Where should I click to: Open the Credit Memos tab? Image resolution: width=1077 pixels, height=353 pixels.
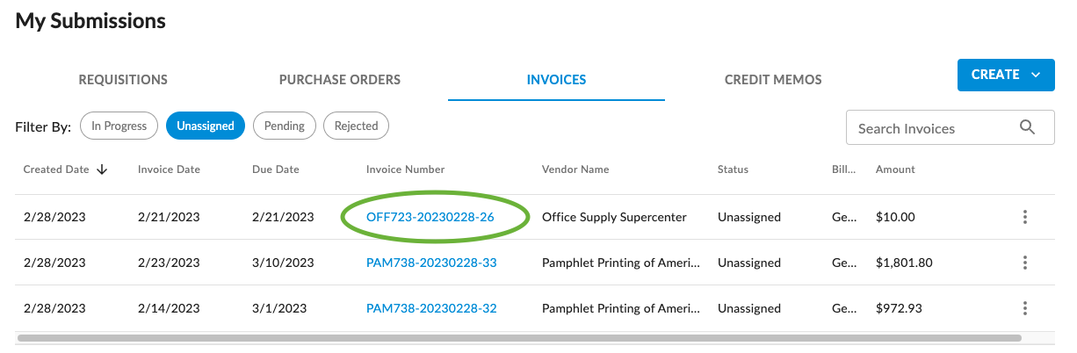(773, 80)
